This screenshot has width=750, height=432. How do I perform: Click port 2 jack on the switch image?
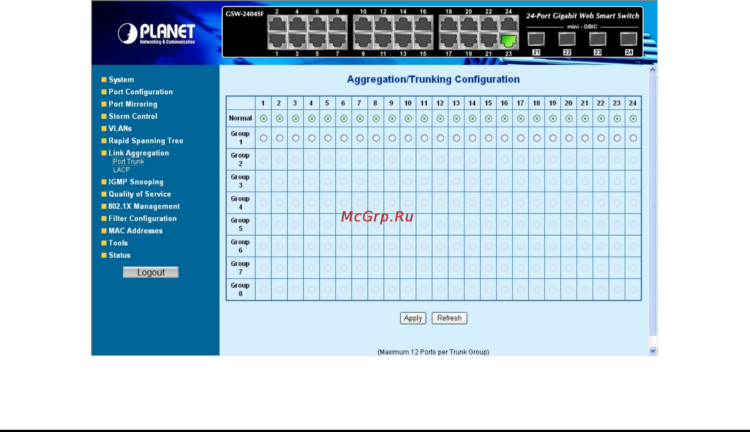point(277,24)
